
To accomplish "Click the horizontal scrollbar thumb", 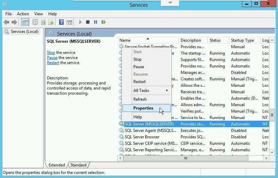I will [x=185, y=158].
